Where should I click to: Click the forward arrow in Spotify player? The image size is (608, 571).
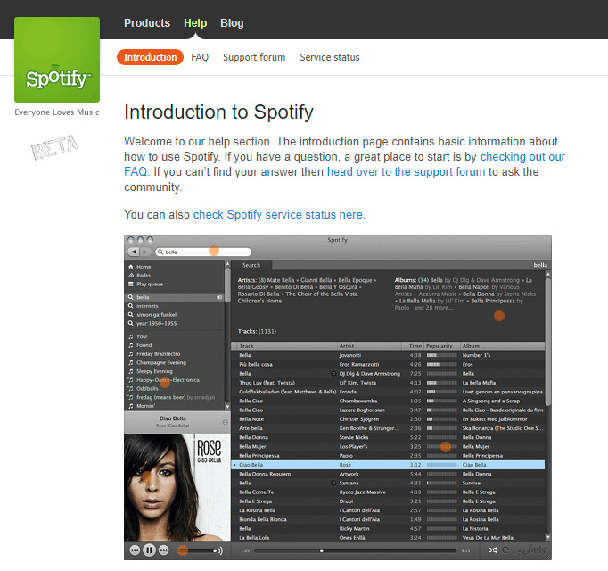tap(145, 252)
